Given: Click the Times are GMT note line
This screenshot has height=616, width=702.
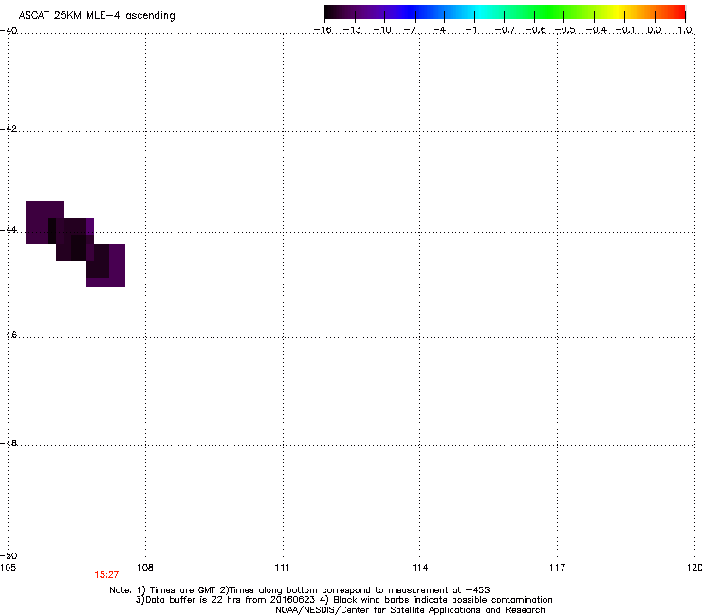Looking at the screenshot, I should pos(300,590).
